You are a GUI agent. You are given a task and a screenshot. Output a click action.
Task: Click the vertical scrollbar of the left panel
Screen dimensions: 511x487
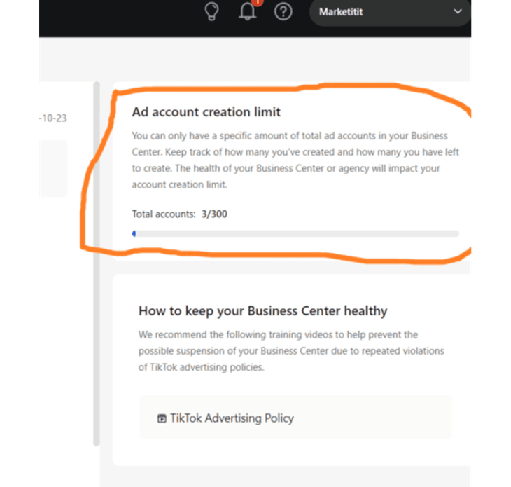(97, 263)
